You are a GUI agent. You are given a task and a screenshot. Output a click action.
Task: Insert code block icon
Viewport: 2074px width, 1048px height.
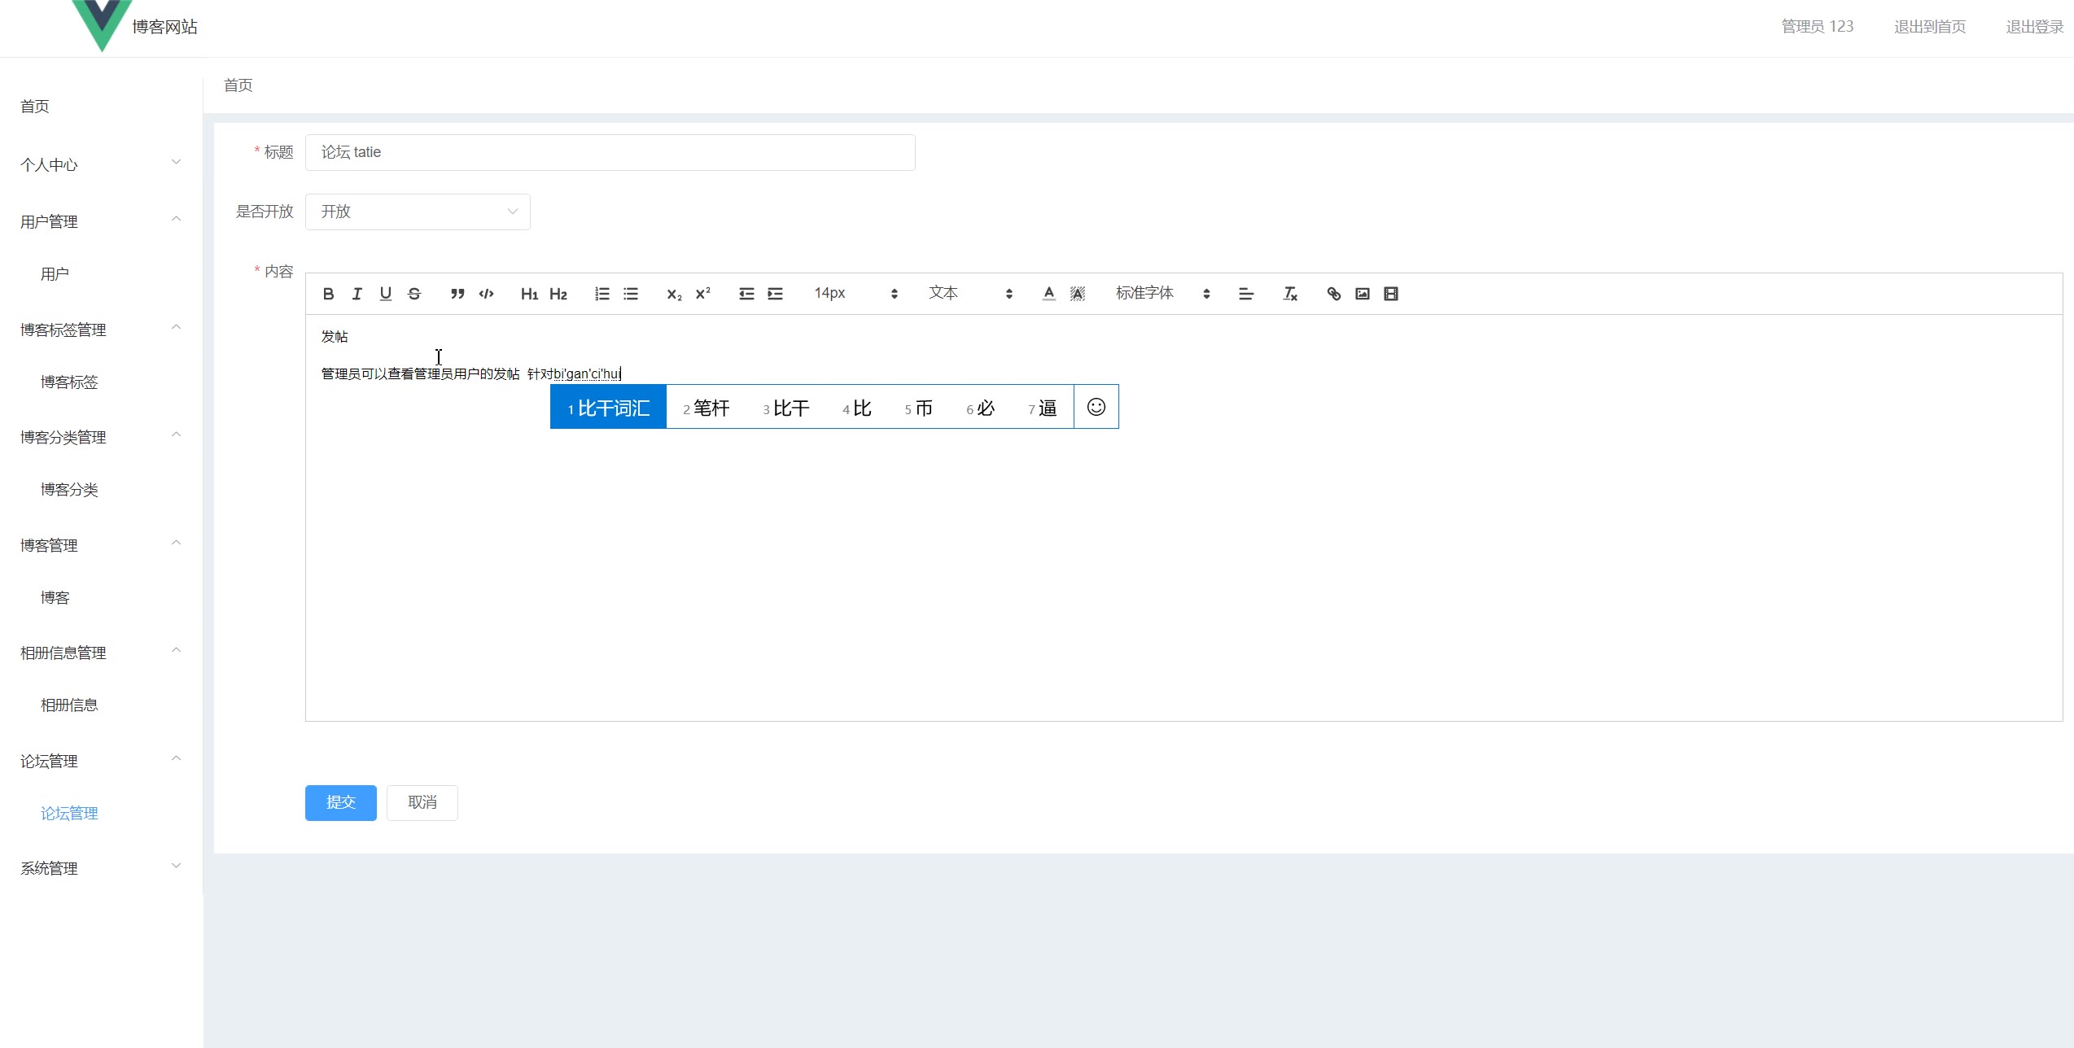click(x=486, y=294)
